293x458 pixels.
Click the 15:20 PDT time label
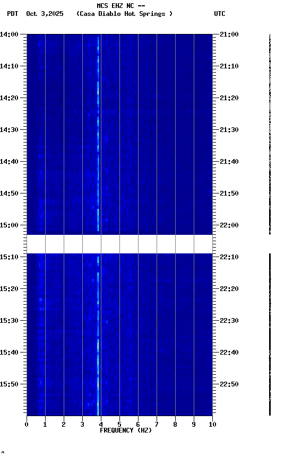[x=9, y=289]
